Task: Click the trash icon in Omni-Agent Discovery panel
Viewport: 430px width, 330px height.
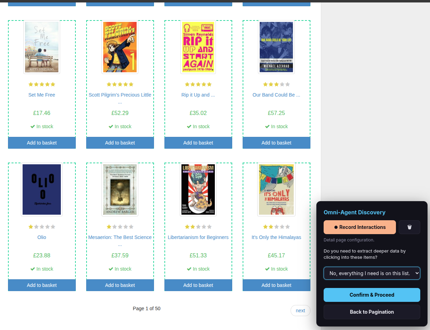Action: click(409, 227)
